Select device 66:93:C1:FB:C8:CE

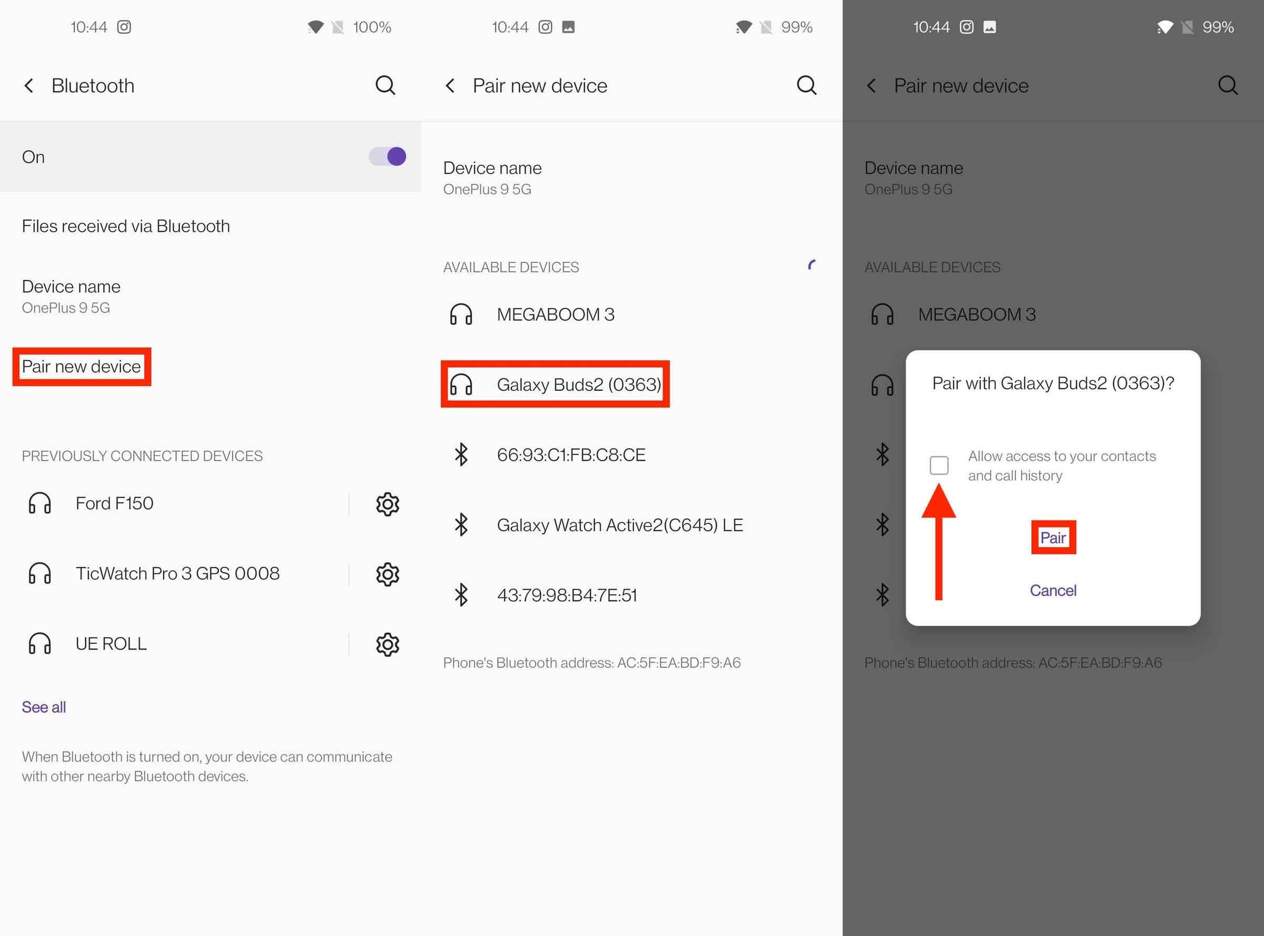coord(571,455)
